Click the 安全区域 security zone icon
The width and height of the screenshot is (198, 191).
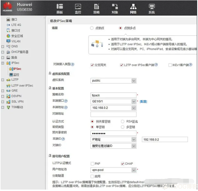click(x=8, y=36)
